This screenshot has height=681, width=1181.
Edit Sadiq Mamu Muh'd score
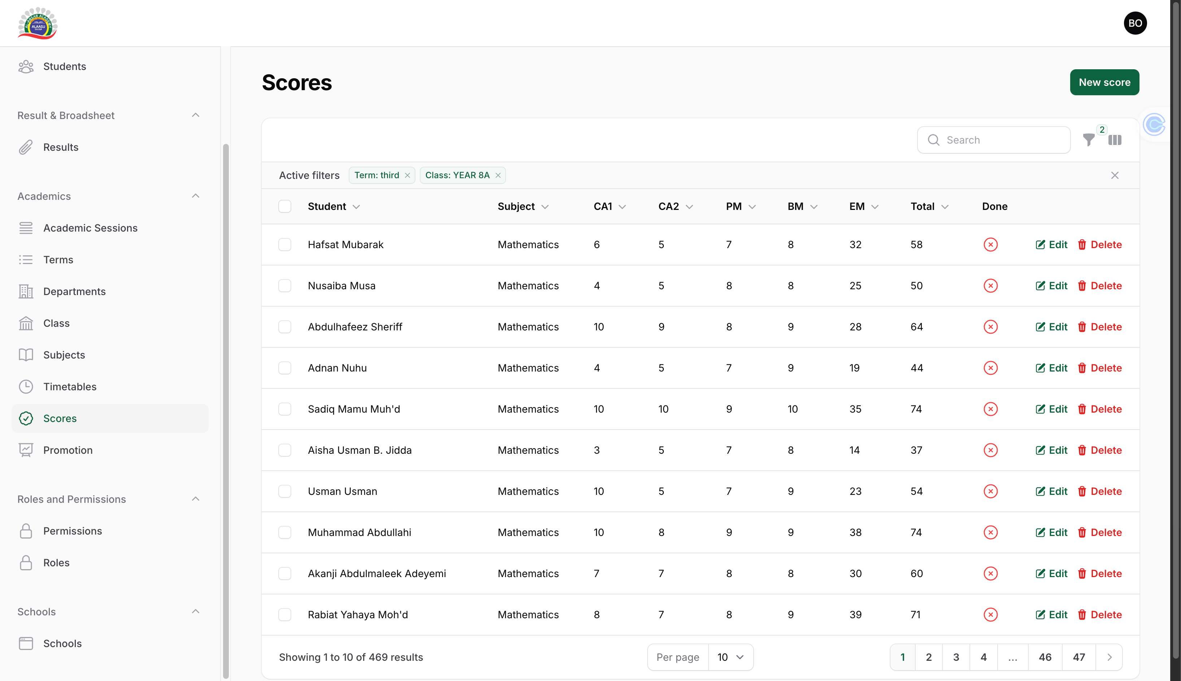1051,409
